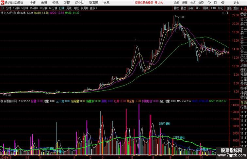
Task: Open the 交易 menu
Action: click(x=106, y=3)
